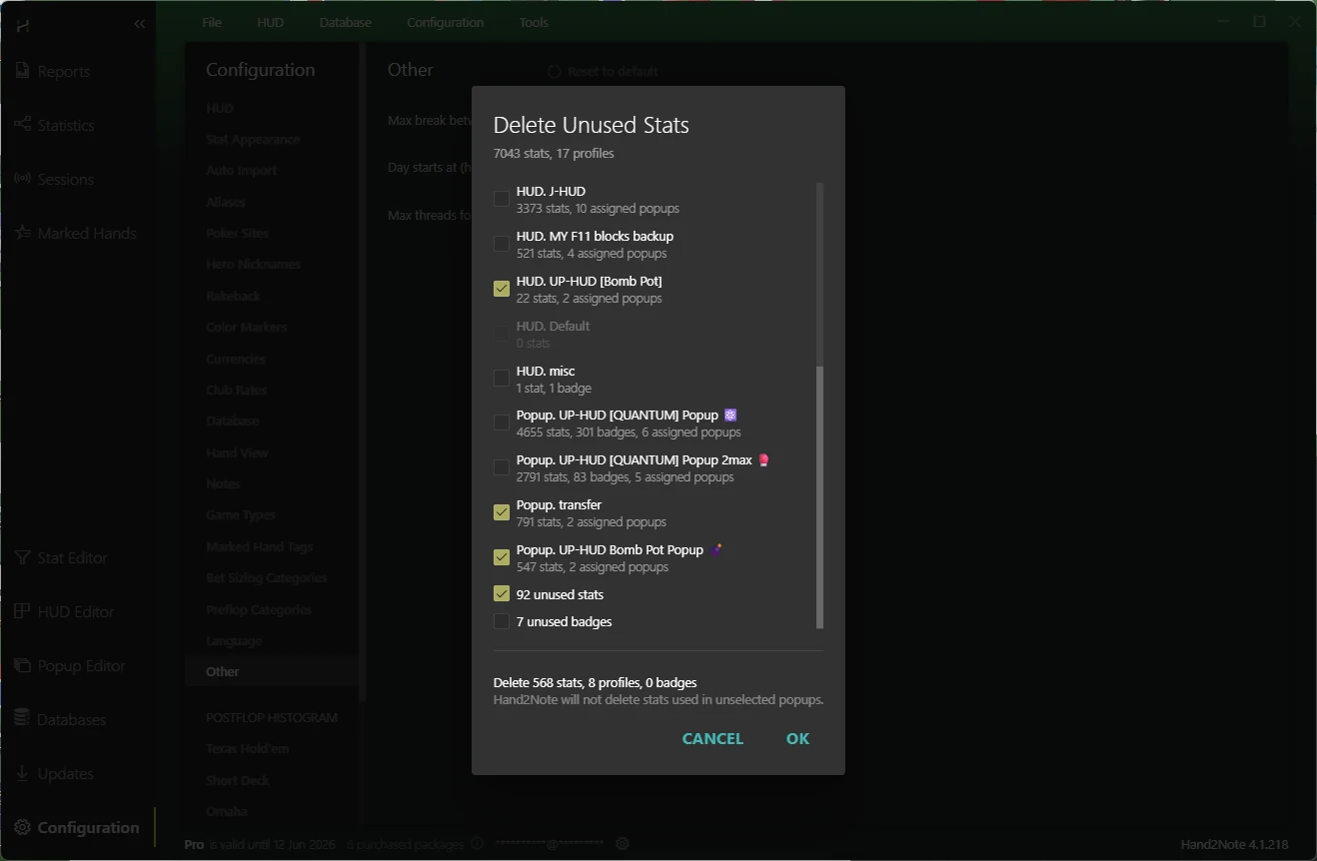Screen dimensions: 1317x861
Task: Select Color Markers in the Configuration list
Action: pos(247,328)
